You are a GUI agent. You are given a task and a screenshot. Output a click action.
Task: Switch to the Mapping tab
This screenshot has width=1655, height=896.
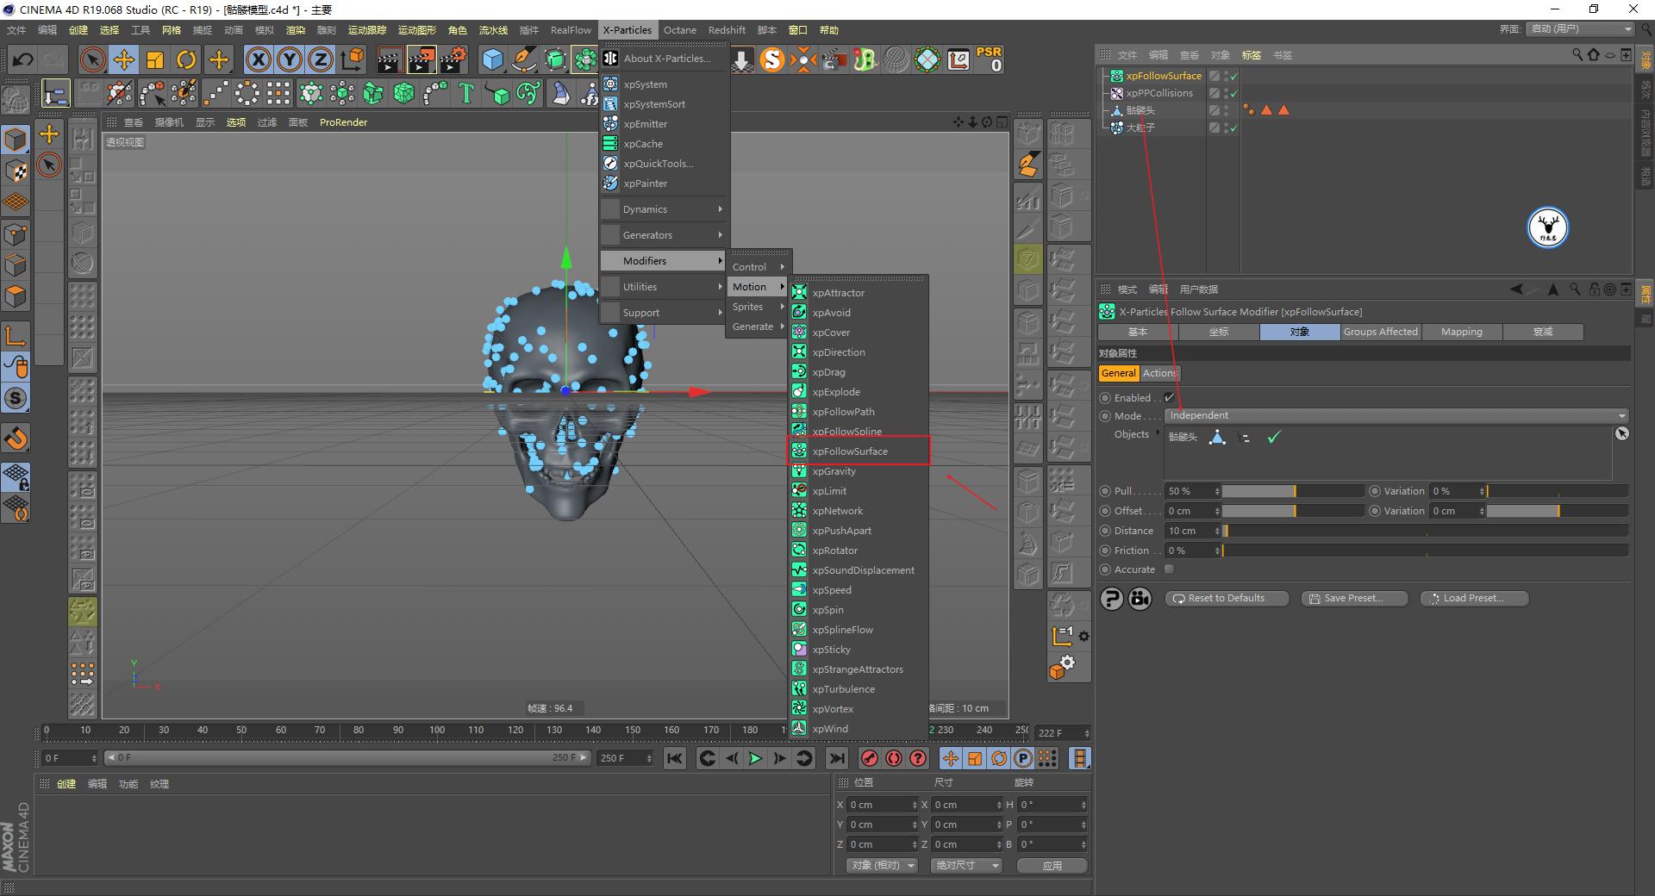coord(1460,332)
